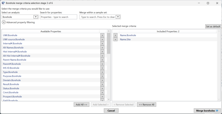Remove Name.Site using its left arrow
The height and width of the screenshot is (114, 222).
[116, 39]
